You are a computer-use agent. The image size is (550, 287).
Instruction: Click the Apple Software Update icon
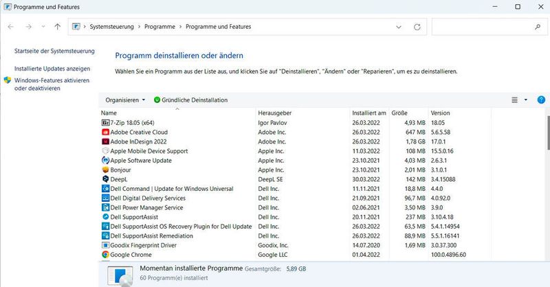coord(105,161)
